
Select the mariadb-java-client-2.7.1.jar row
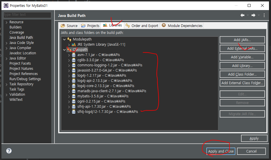(112, 91)
